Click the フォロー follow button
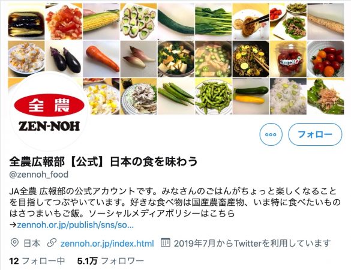351x270 pixels. pos(315,134)
